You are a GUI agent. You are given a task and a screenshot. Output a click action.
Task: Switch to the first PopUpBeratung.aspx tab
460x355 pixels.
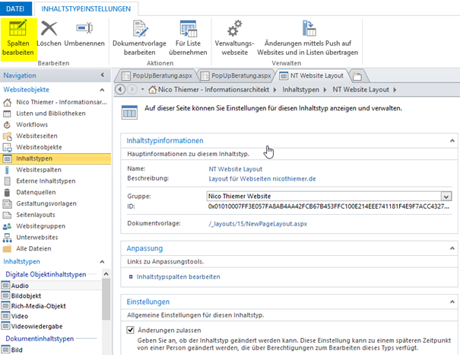pyautogui.click(x=156, y=75)
